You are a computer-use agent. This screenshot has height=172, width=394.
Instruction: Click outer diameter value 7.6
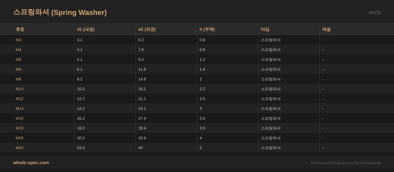click(x=141, y=50)
